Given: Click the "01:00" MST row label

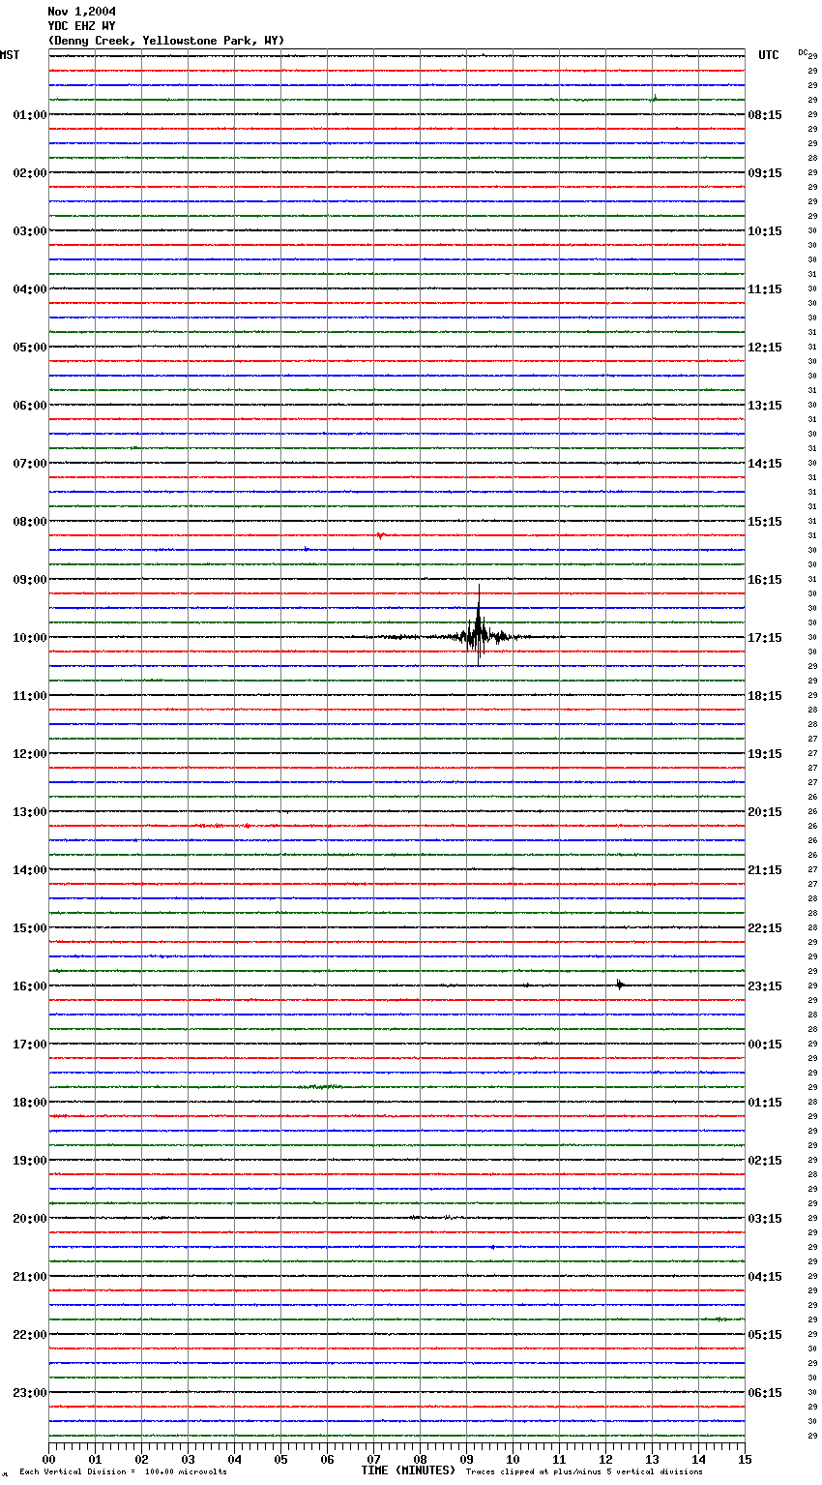Looking at the screenshot, I should pyautogui.click(x=30, y=115).
